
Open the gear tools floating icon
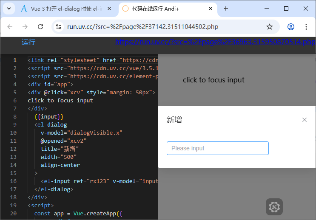tap(274, 207)
